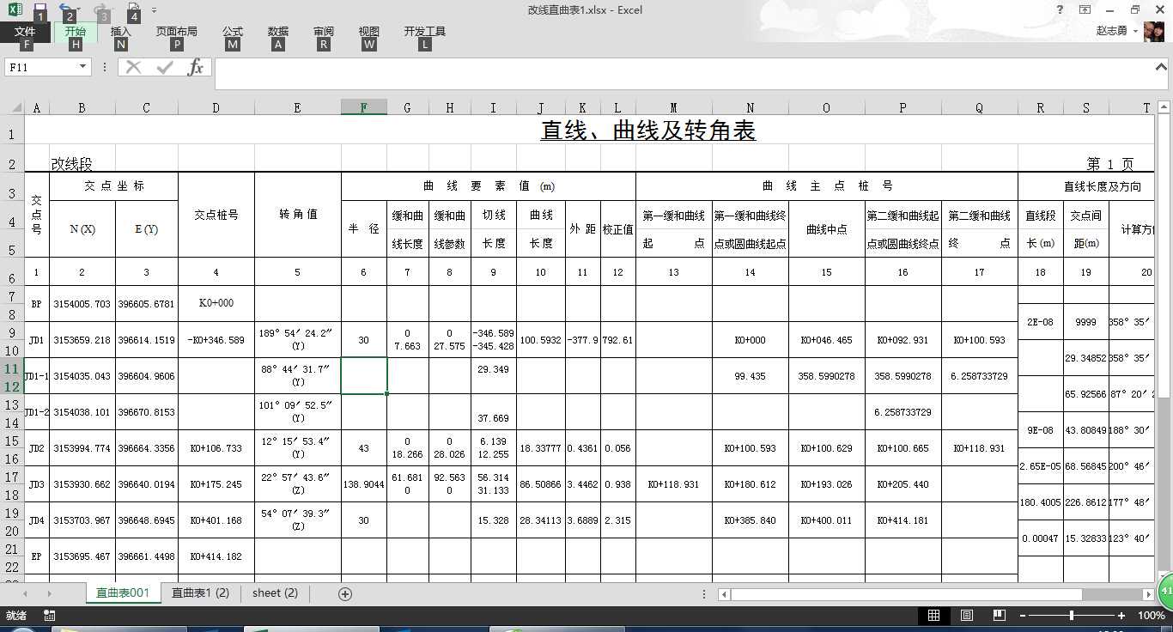The width and height of the screenshot is (1173, 632).
Task: Open Excel Help question mark icon
Action: click(1060, 9)
